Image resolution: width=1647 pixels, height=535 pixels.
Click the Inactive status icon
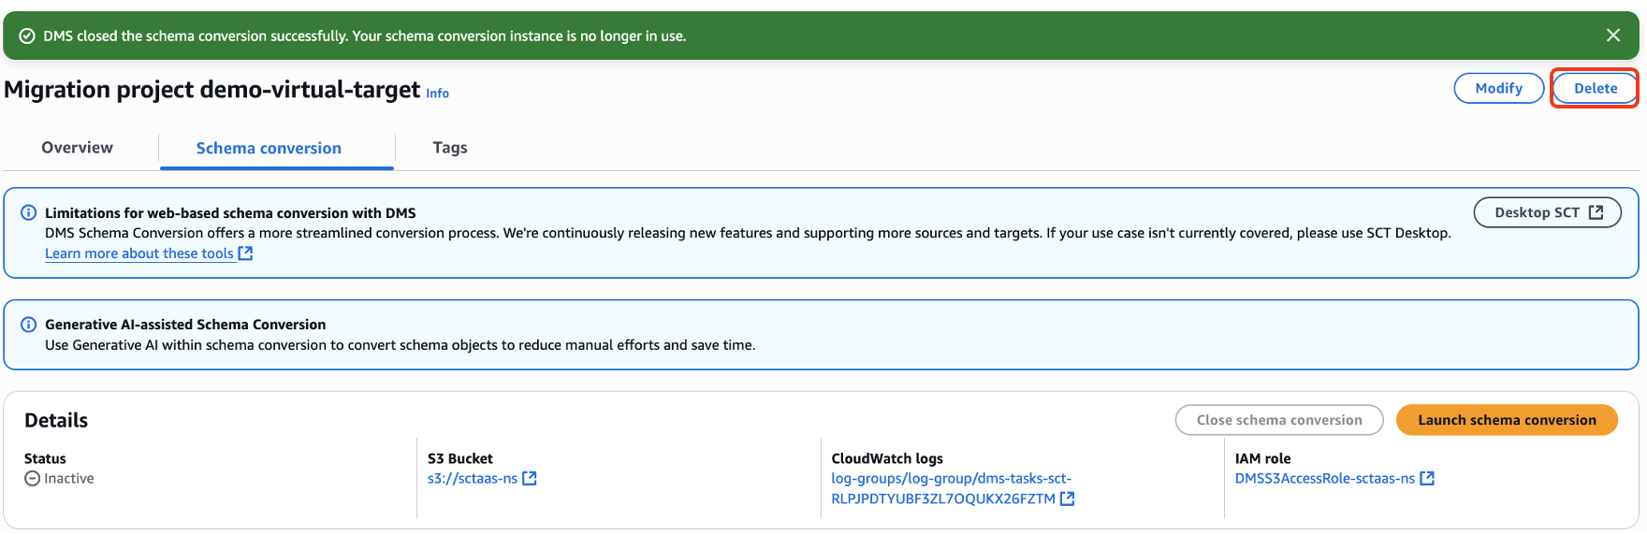coord(33,479)
